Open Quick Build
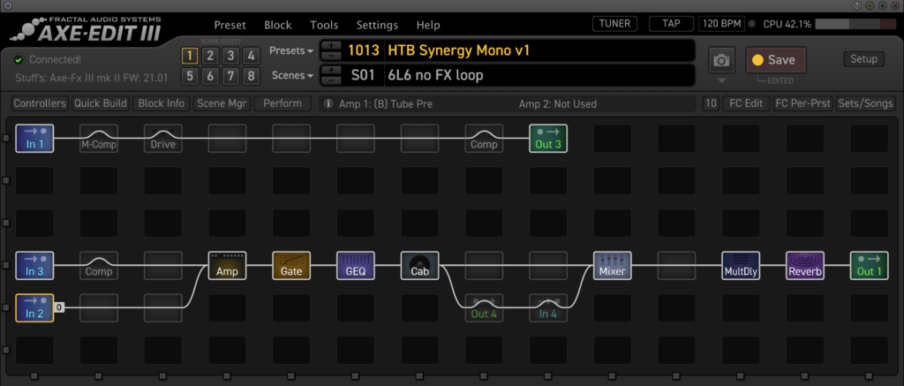The height and width of the screenshot is (386, 904). tap(101, 104)
